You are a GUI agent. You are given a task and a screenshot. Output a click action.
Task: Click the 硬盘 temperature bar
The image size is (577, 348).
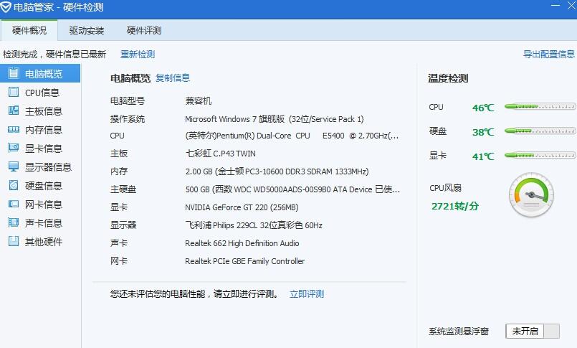540,131
